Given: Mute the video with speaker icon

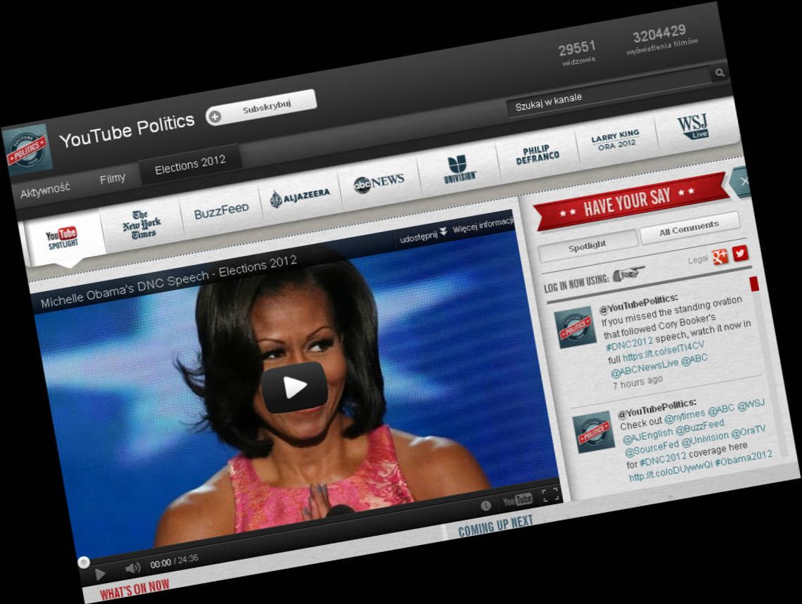Looking at the screenshot, I should 132,567.
